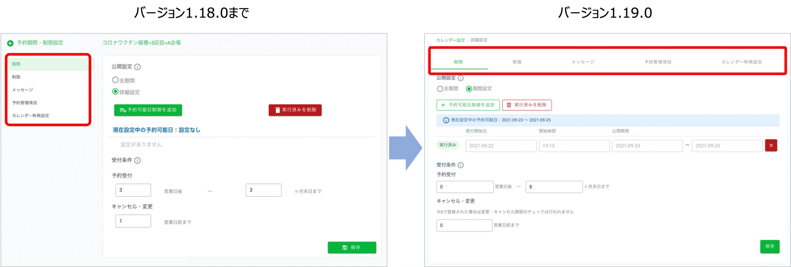Click red filled 実行済みを削除 trash button
Image resolution: width=791 pixels, height=267 pixels.
pos(295,110)
